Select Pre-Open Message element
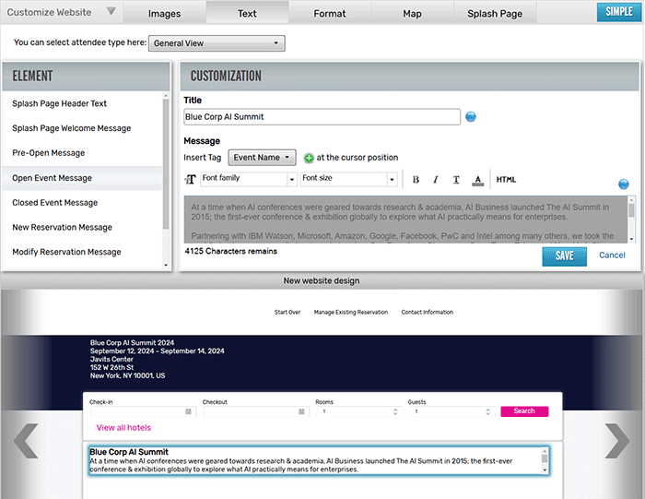 [x=82, y=153]
